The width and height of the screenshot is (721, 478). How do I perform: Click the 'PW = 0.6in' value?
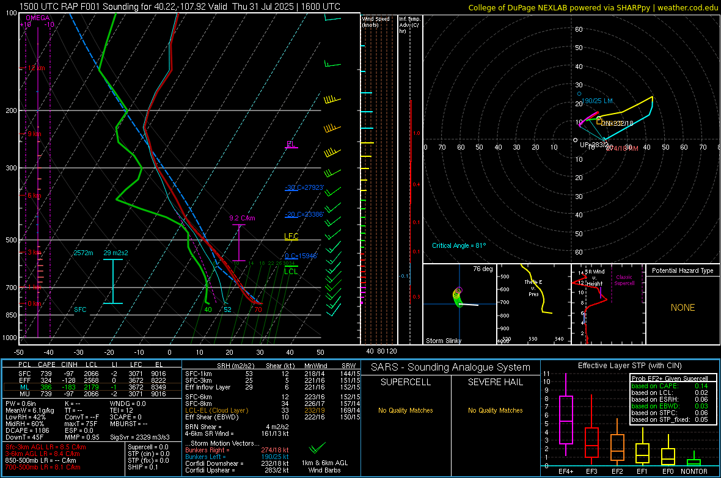click(21, 404)
